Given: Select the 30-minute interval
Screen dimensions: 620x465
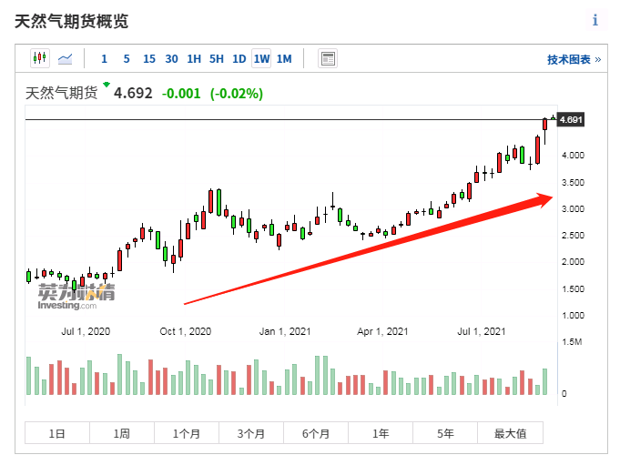Looking at the screenshot, I should (171, 59).
